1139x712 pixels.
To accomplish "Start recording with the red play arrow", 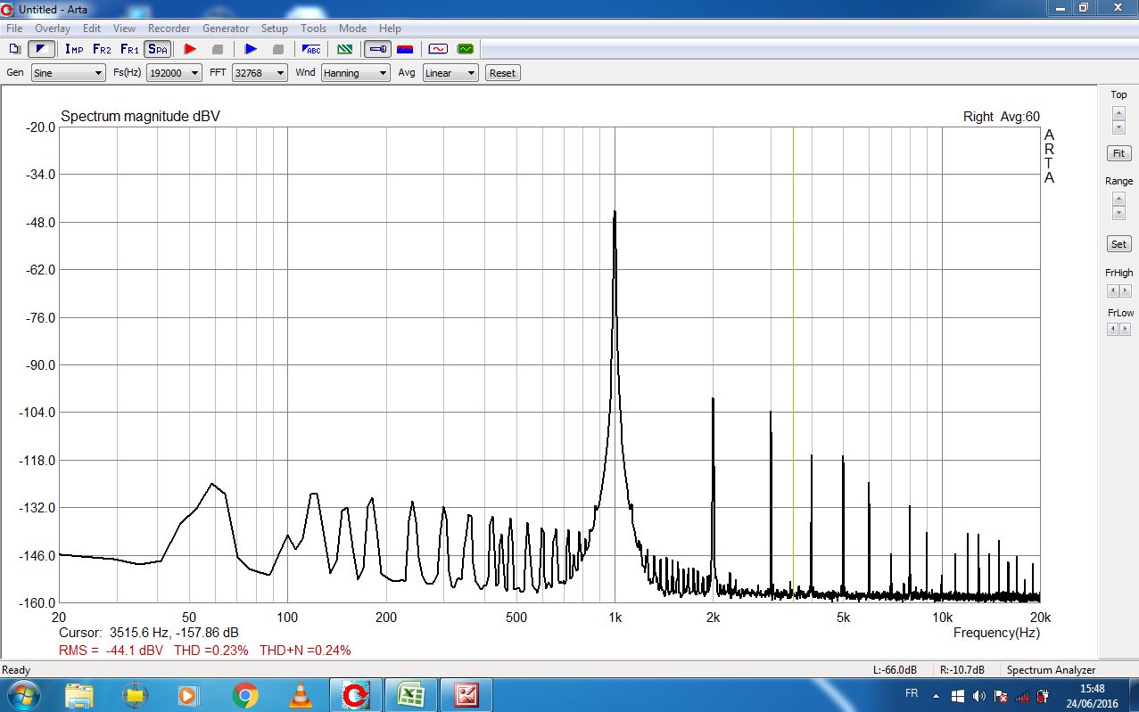I will 190,49.
